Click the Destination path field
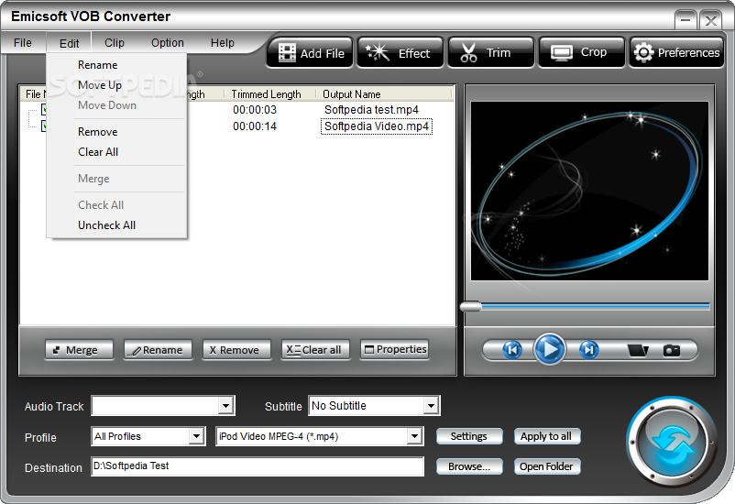The width and height of the screenshot is (735, 504). pos(258,466)
